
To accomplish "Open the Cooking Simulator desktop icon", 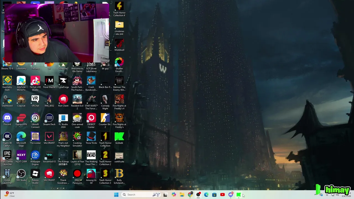I will [77, 139].
